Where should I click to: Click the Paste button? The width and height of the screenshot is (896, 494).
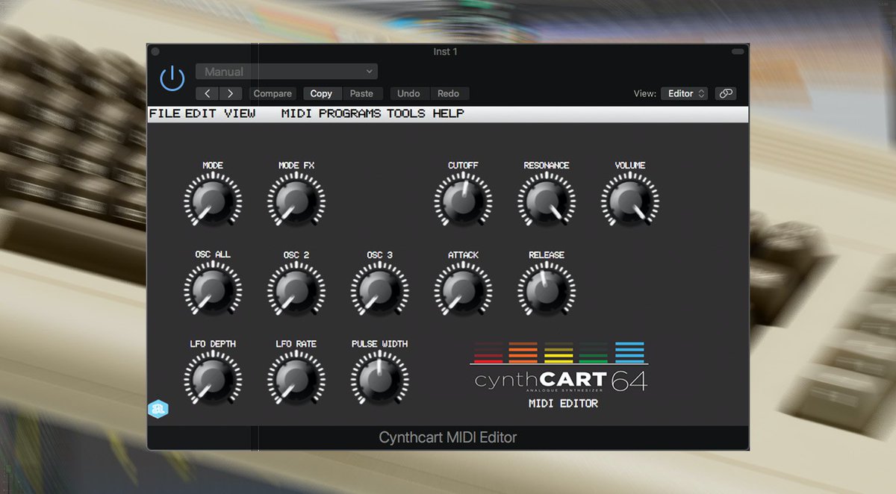tap(362, 93)
